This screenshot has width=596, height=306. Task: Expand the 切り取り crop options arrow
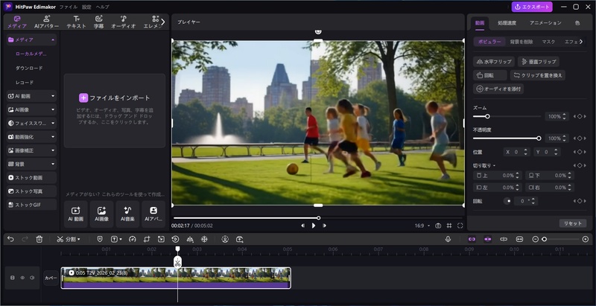[494, 166]
